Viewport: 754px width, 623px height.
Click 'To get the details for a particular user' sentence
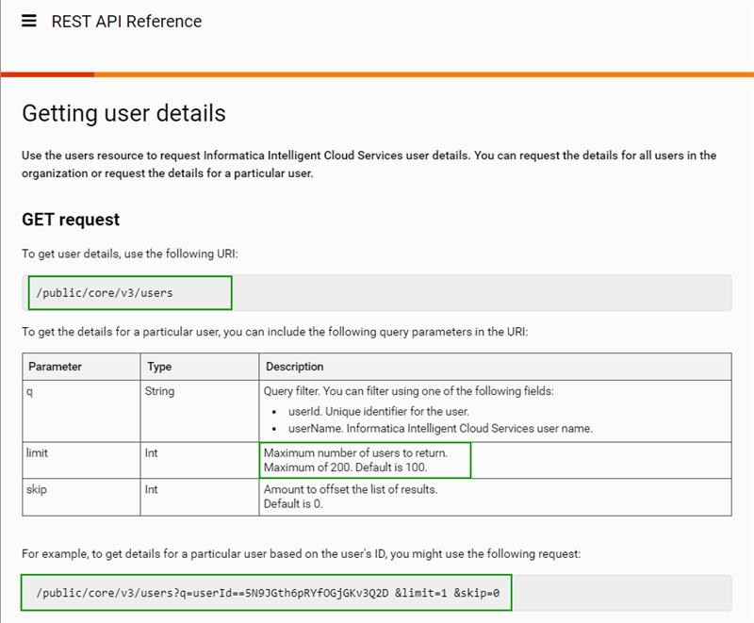[274, 332]
